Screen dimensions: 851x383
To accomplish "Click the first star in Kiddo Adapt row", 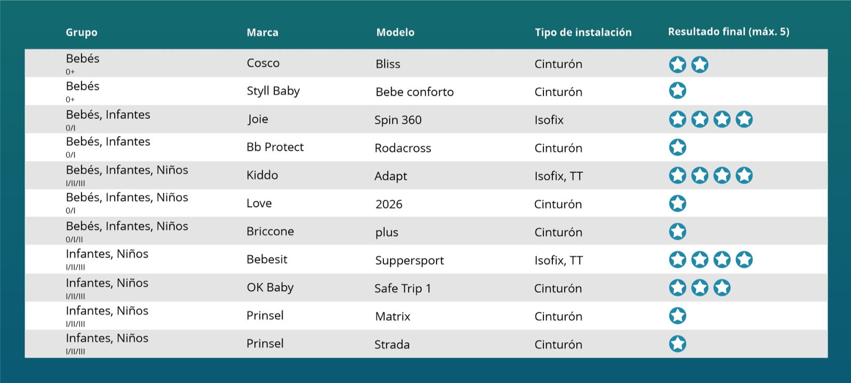I will point(677,175).
